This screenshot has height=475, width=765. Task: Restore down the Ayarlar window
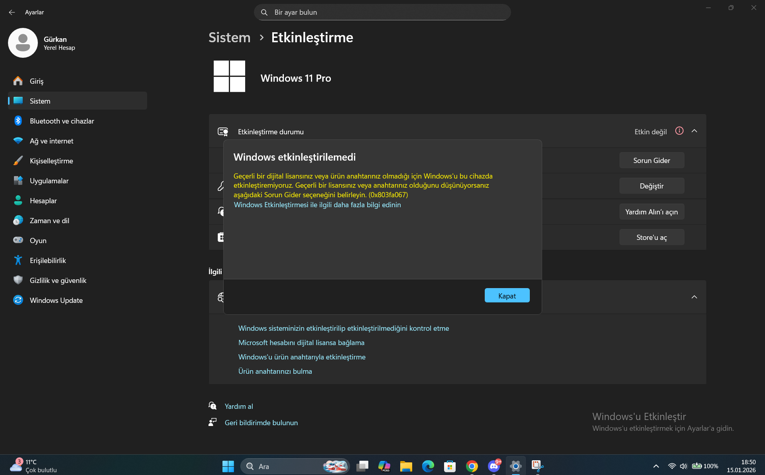coord(731,8)
